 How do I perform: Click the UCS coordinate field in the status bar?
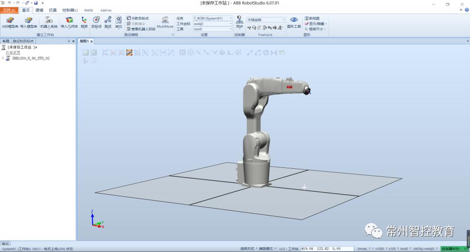pos(327,248)
